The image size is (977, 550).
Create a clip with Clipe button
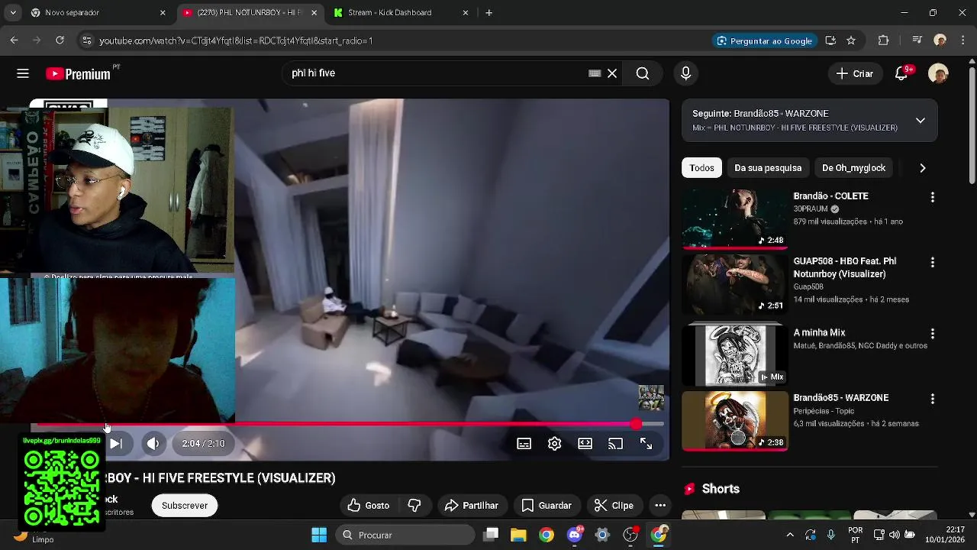tap(614, 505)
